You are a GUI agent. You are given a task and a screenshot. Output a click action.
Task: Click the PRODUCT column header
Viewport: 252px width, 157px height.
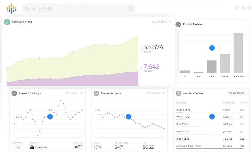(x=181, y=103)
